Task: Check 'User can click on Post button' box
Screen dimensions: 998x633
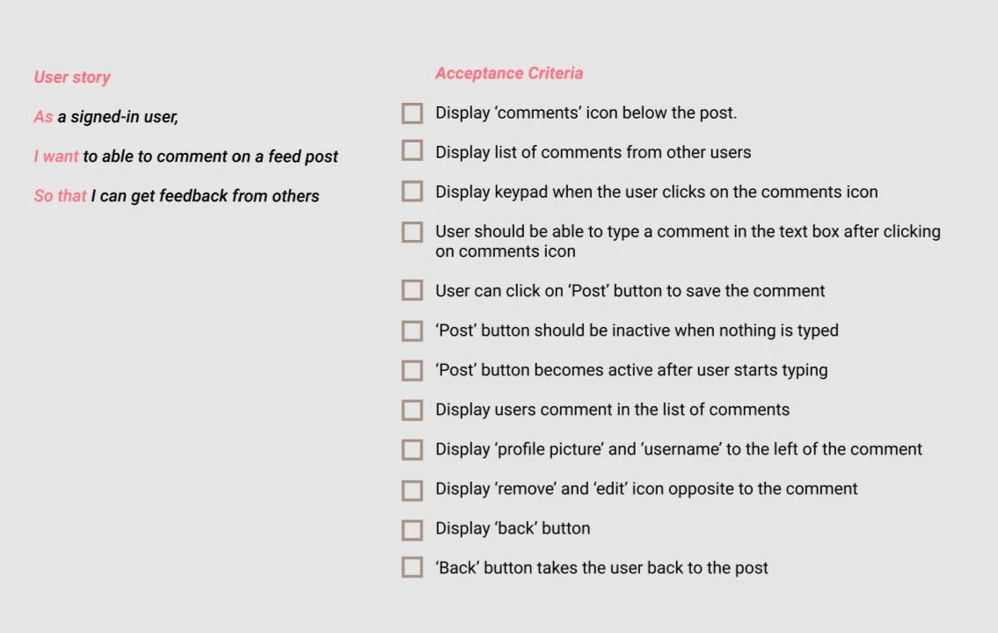Action: point(412,290)
